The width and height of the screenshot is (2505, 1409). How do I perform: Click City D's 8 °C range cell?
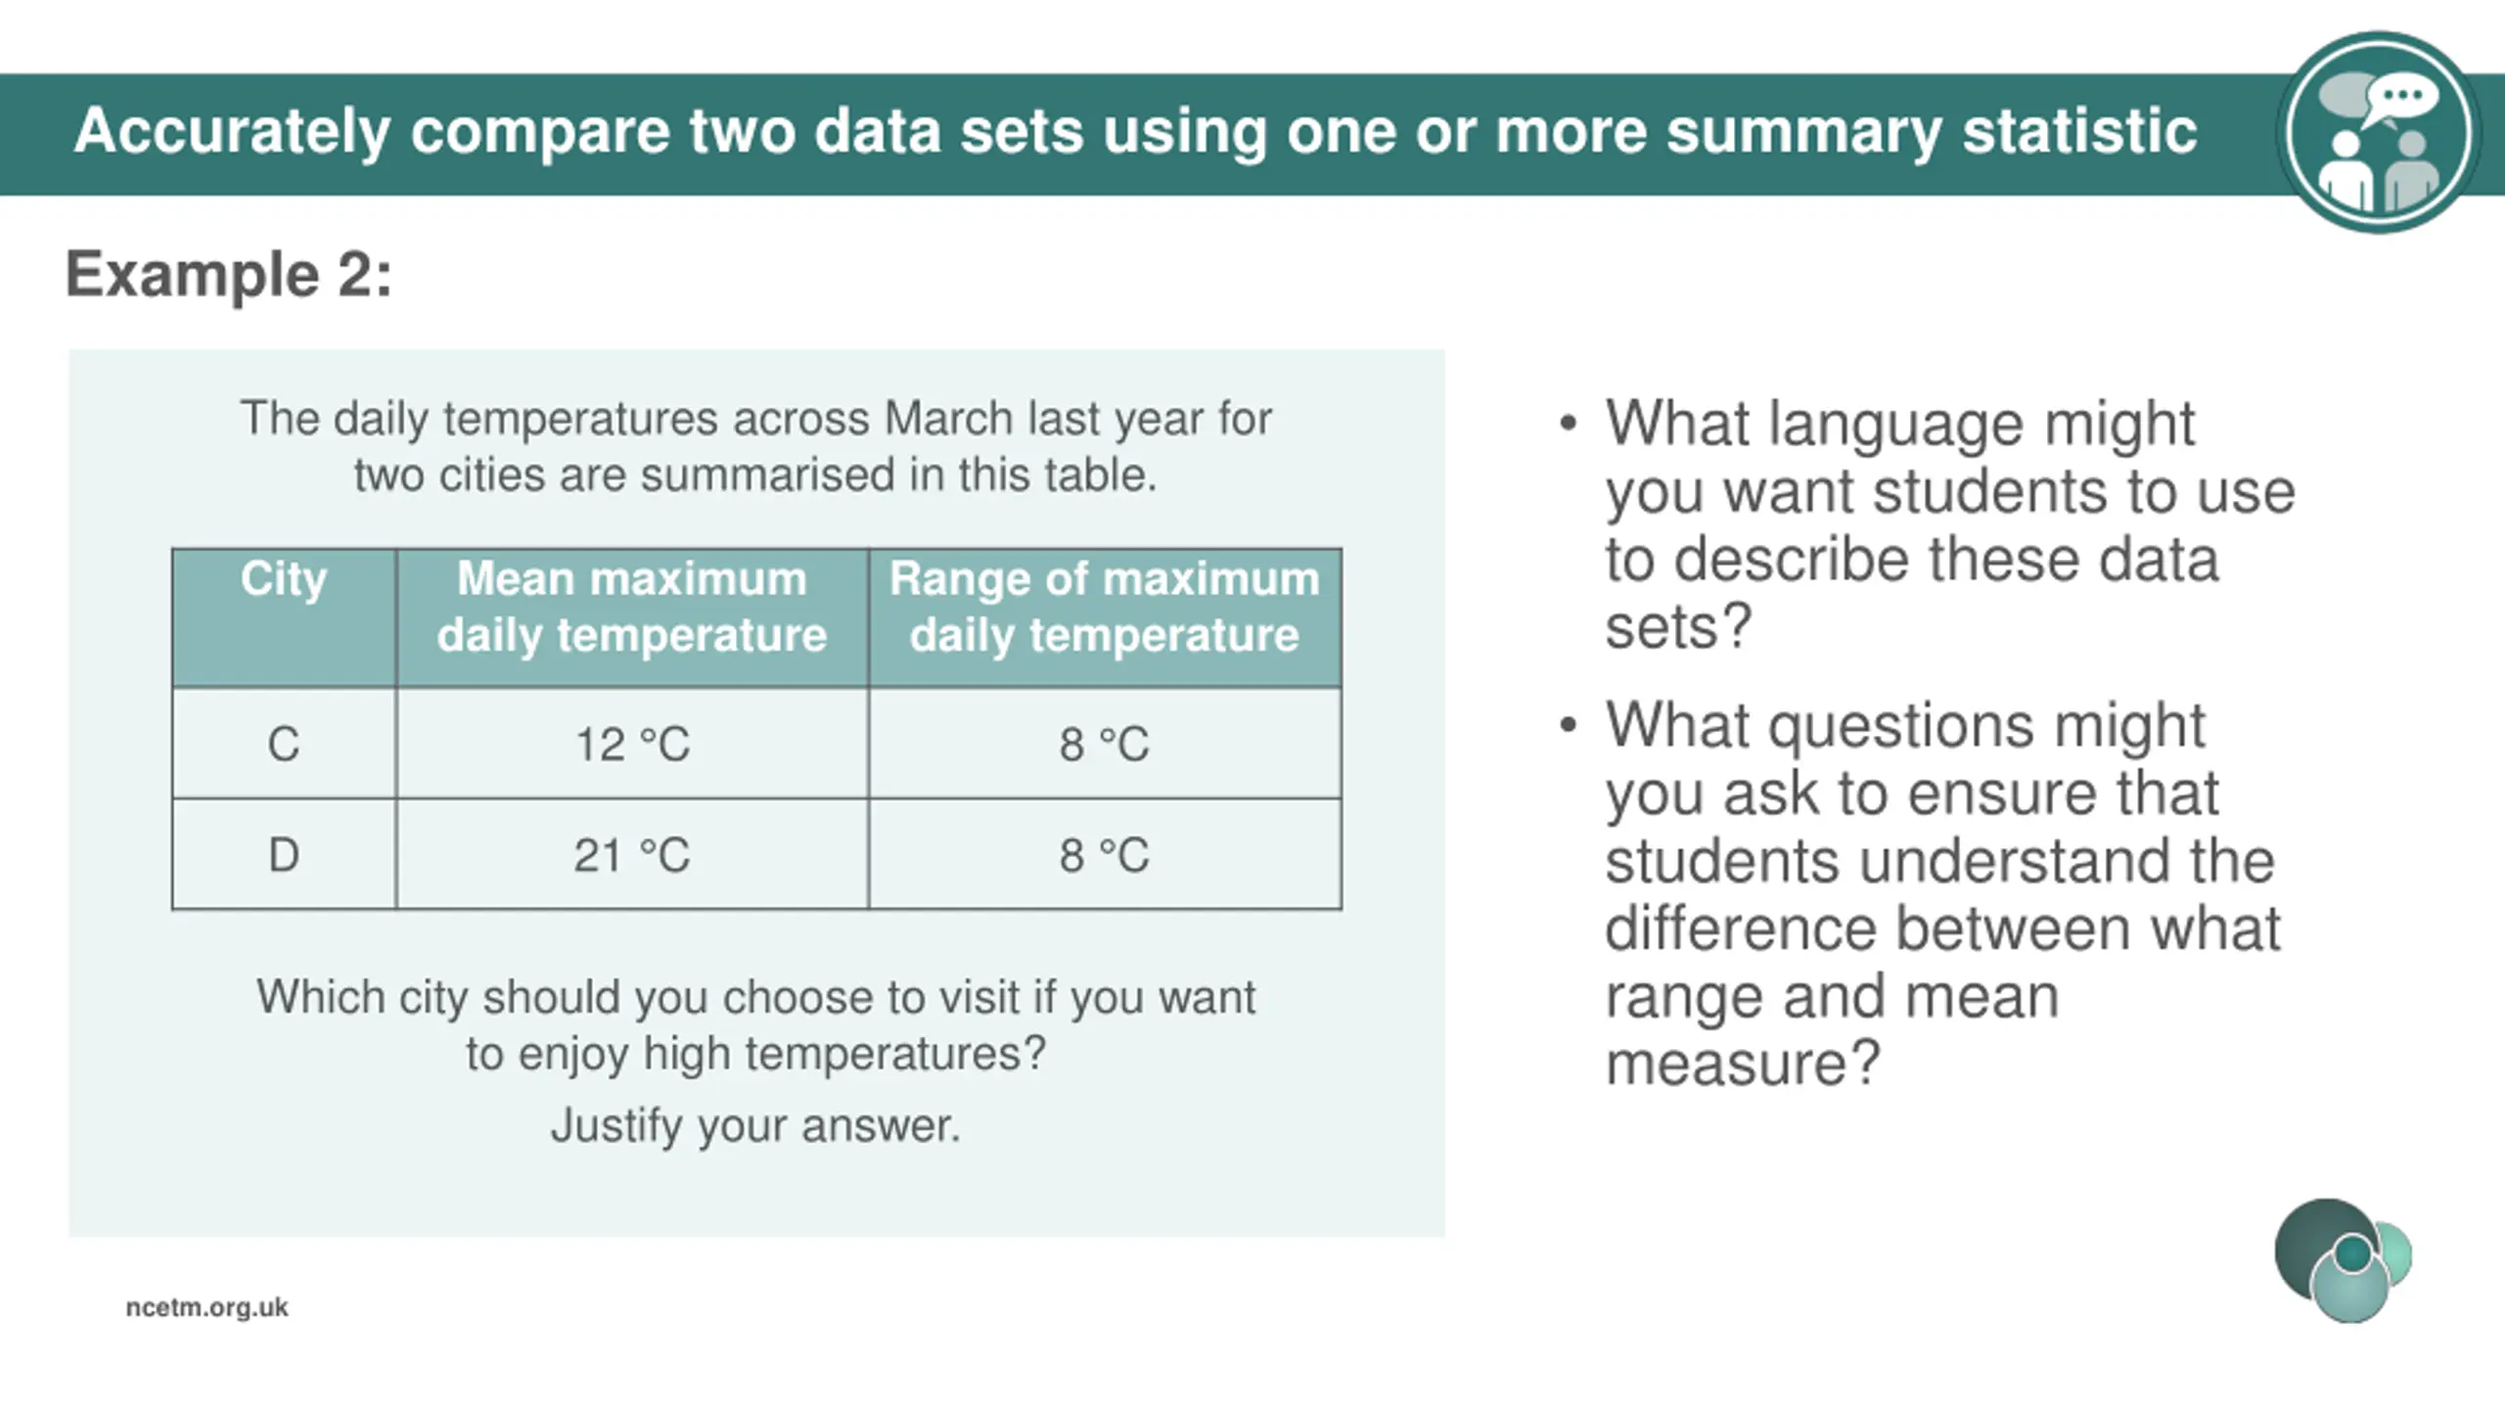tap(1105, 855)
